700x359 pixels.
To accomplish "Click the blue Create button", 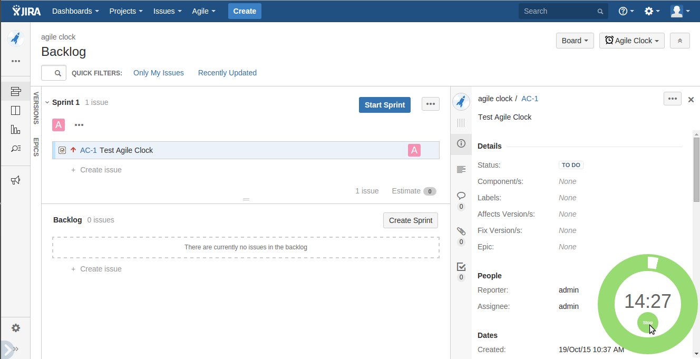I will (x=245, y=11).
